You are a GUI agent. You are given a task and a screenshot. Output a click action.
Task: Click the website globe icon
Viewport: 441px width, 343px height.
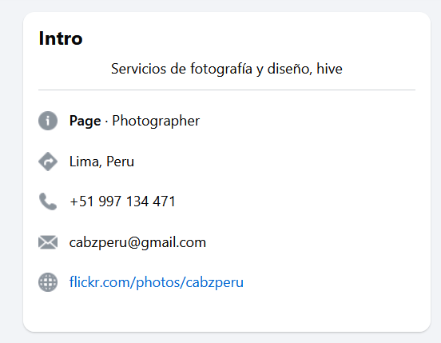tap(48, 282)
